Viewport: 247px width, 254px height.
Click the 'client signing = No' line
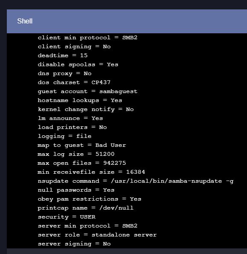pos(74,47)
